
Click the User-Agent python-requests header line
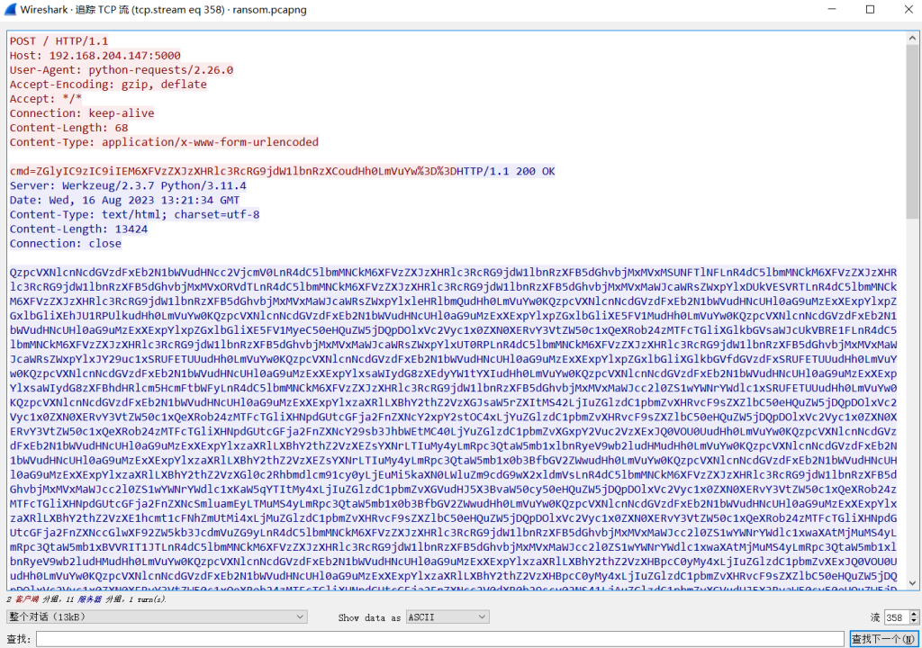(x=122, y=69)
